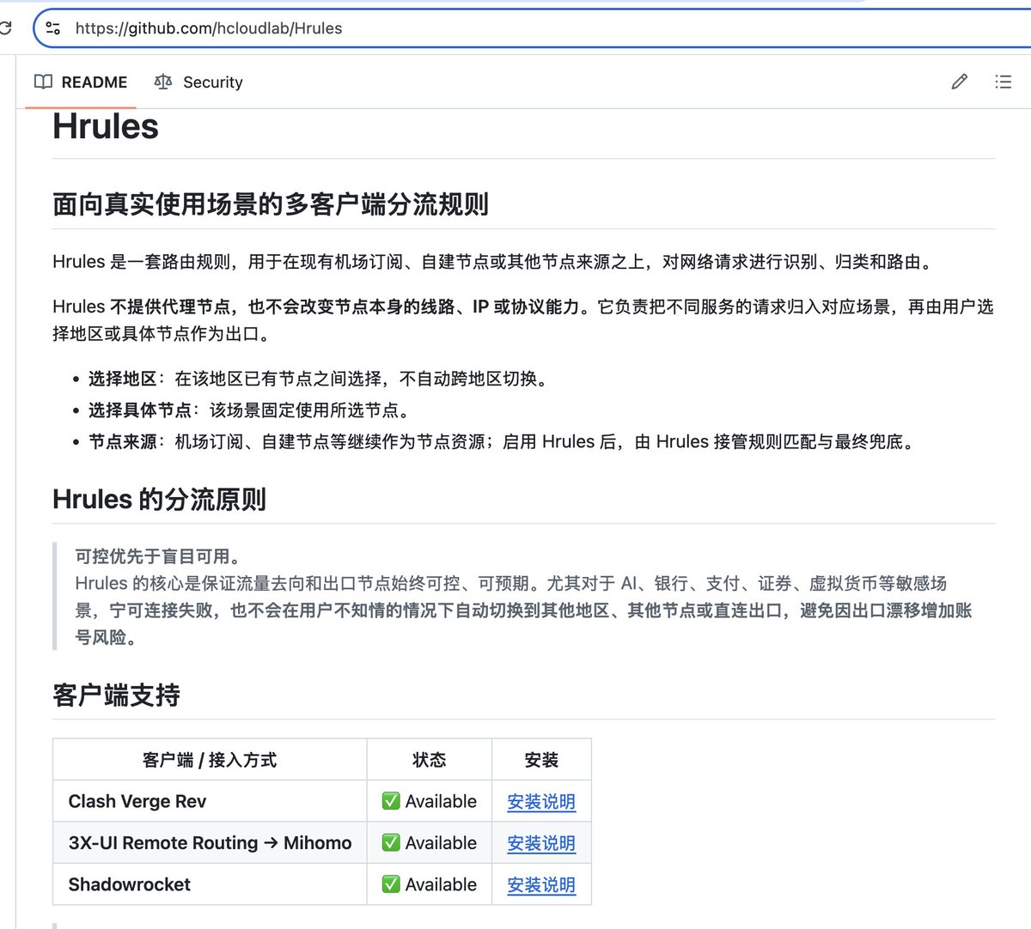1031x929 pixels.
Task: Click the Shadowrocket table cell
Action: pos(210,884)
